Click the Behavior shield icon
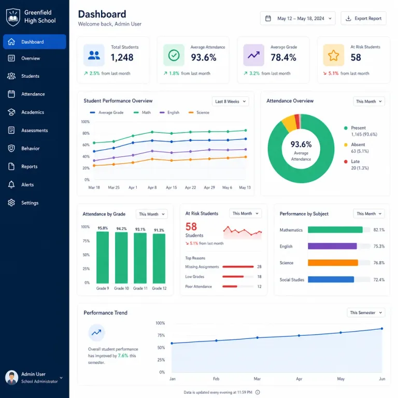 pos(11,148)
